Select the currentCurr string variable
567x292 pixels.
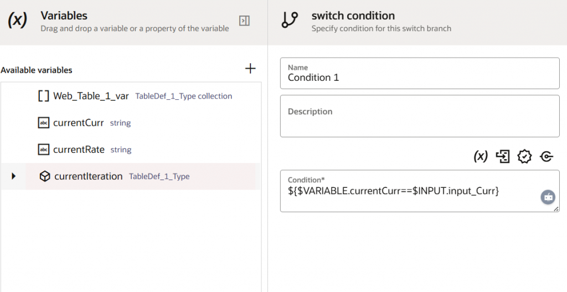click(78, 123)
